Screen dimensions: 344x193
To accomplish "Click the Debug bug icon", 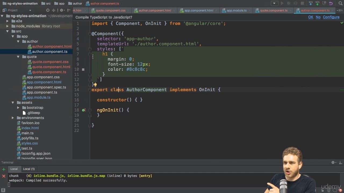I will tap(289, 3).
